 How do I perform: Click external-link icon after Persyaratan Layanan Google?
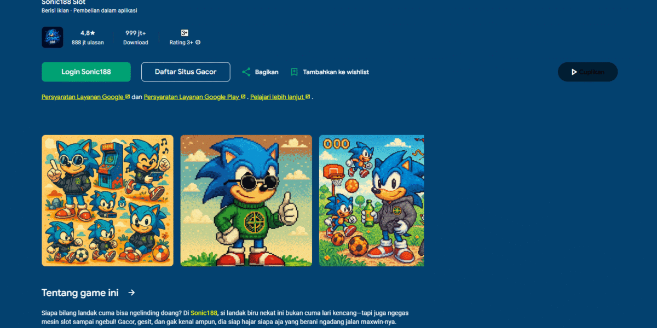tap(128, 97)
